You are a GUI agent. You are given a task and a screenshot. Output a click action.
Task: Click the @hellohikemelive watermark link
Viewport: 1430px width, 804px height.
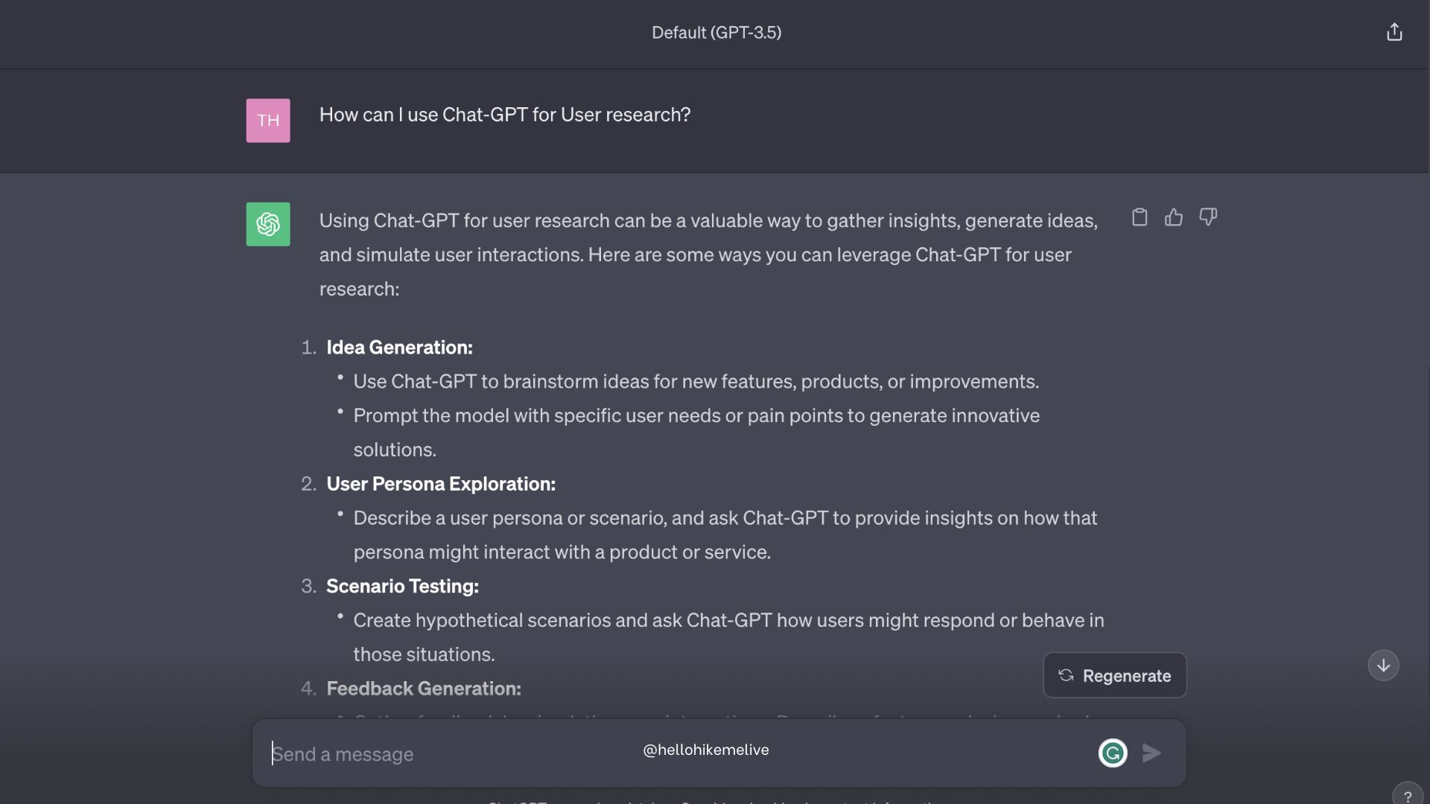coord(705,750)
